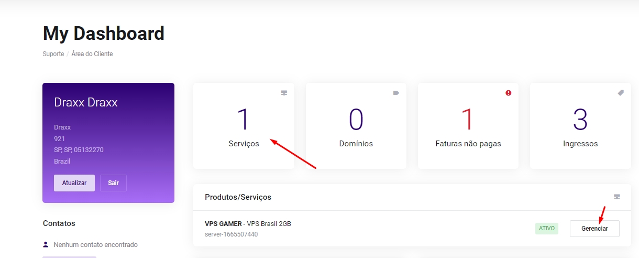View the Faturas não pagas label
The height and width of the screenshot is (258, 639).
pos(468,144)
